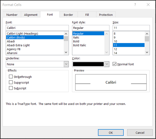
Task: Click the Cancel button
Action: pos(140,133)
